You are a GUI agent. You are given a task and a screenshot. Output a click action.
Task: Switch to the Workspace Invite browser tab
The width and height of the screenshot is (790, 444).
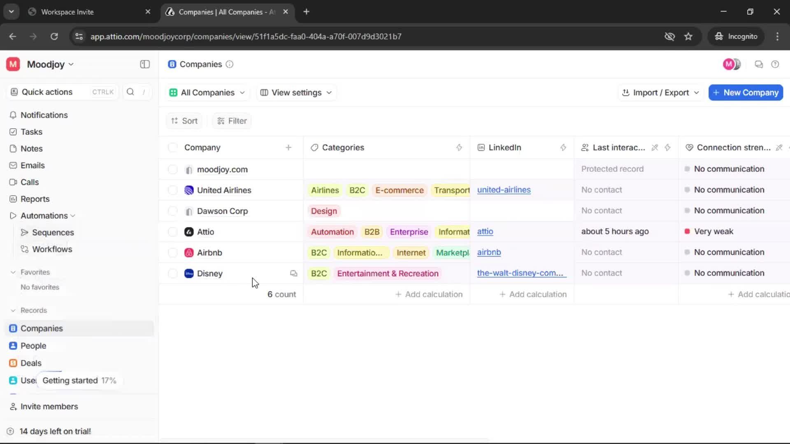[67, 12]
